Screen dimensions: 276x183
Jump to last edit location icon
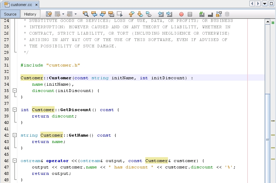pyautogui.click(x=49, y=14)
